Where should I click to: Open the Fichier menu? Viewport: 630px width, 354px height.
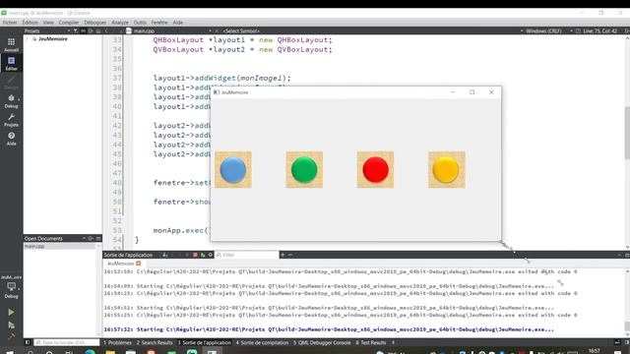(10, 23)
